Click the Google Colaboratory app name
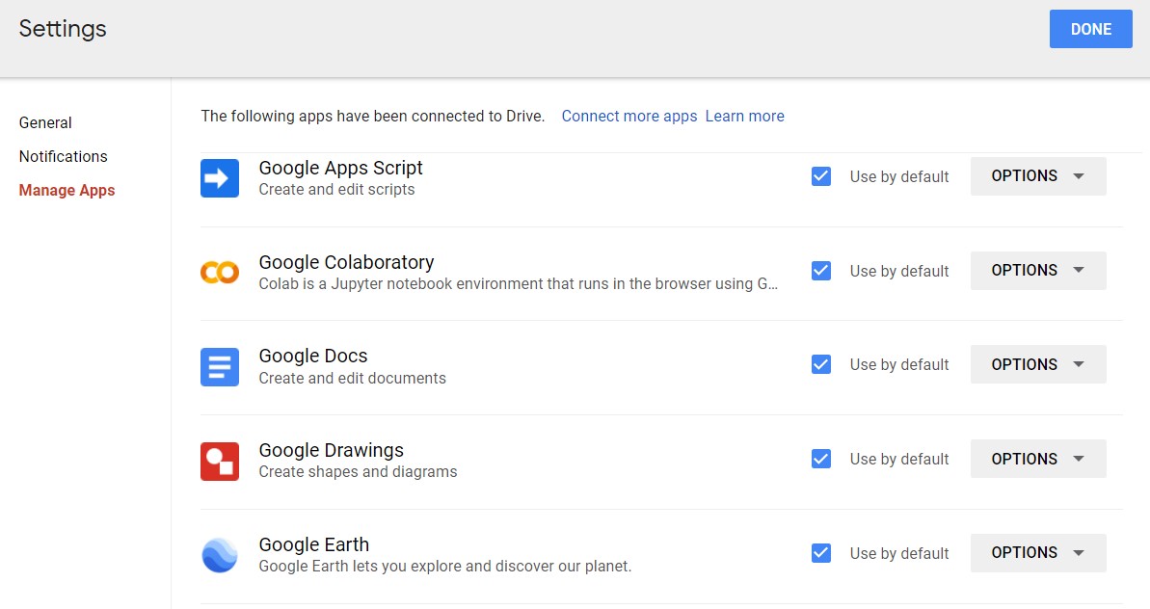 pyautogui.click(x=346, y=262)
